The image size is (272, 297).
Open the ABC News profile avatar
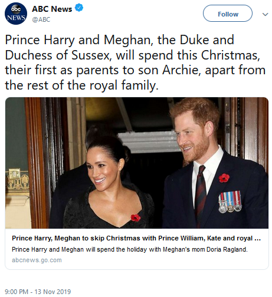tap(16, 14)
